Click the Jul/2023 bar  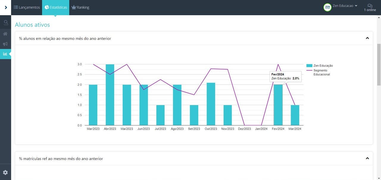point(160,115)
